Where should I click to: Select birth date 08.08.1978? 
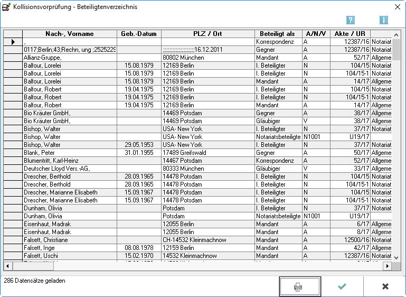point(139,248)
